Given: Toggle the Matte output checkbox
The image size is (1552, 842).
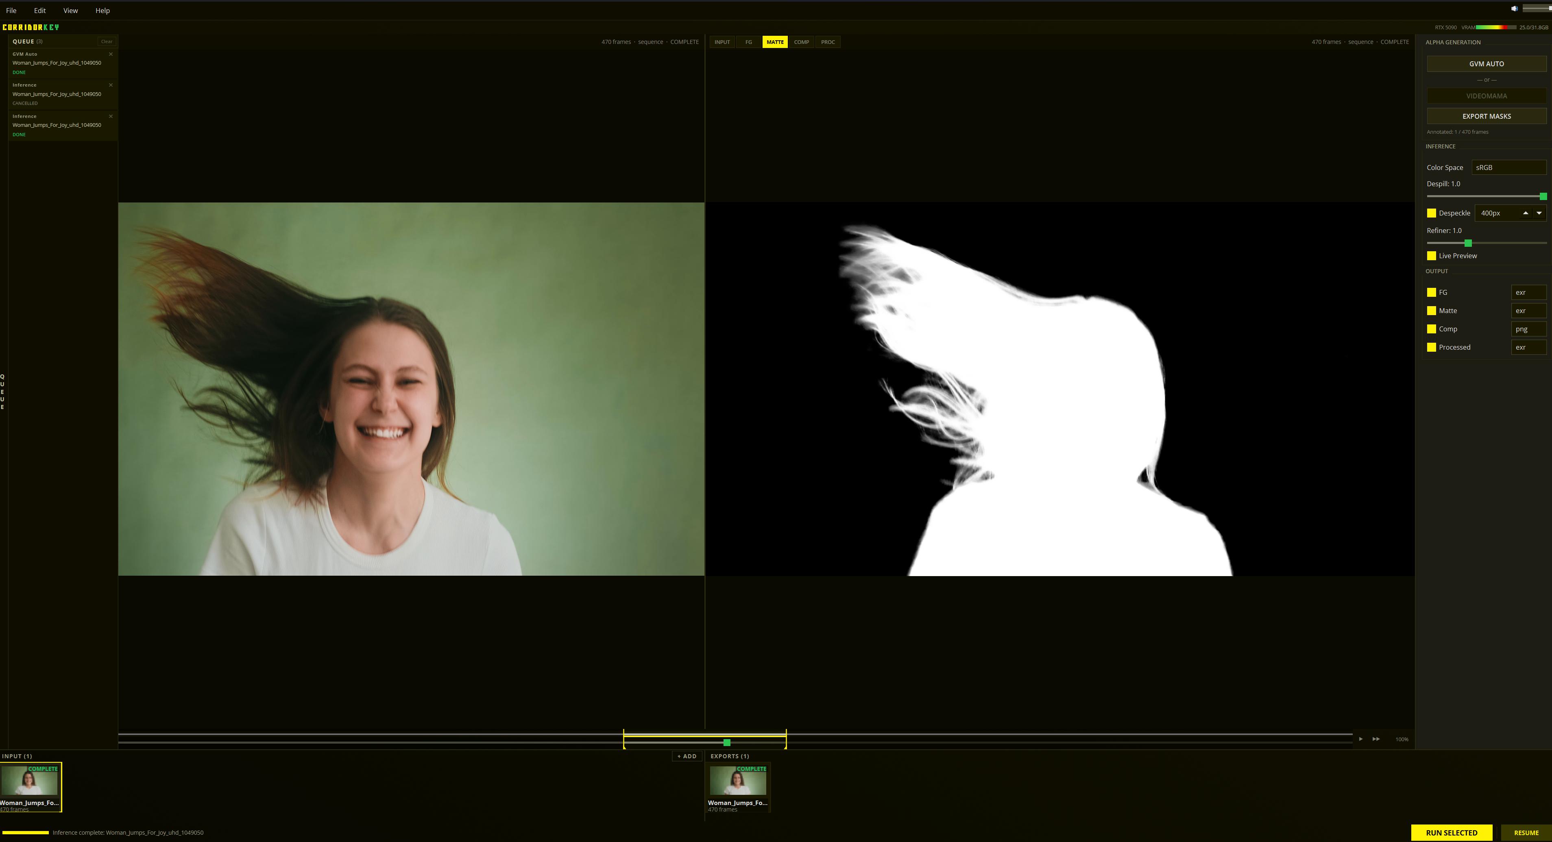Looking at the screenshot, I should [x=1432, y=311].
